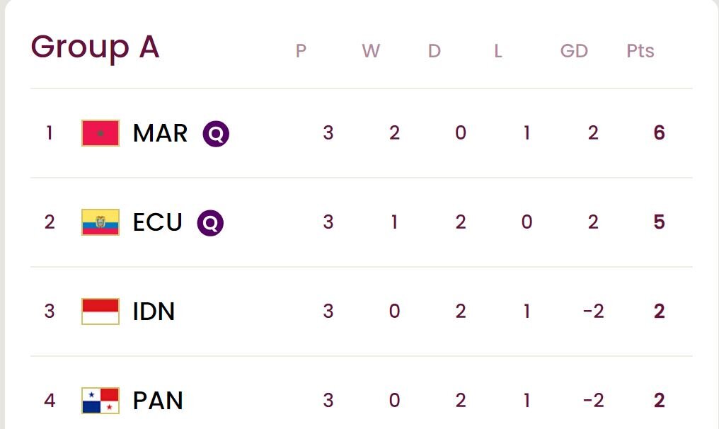Click the Morocco flag icon

coord(100,133)
